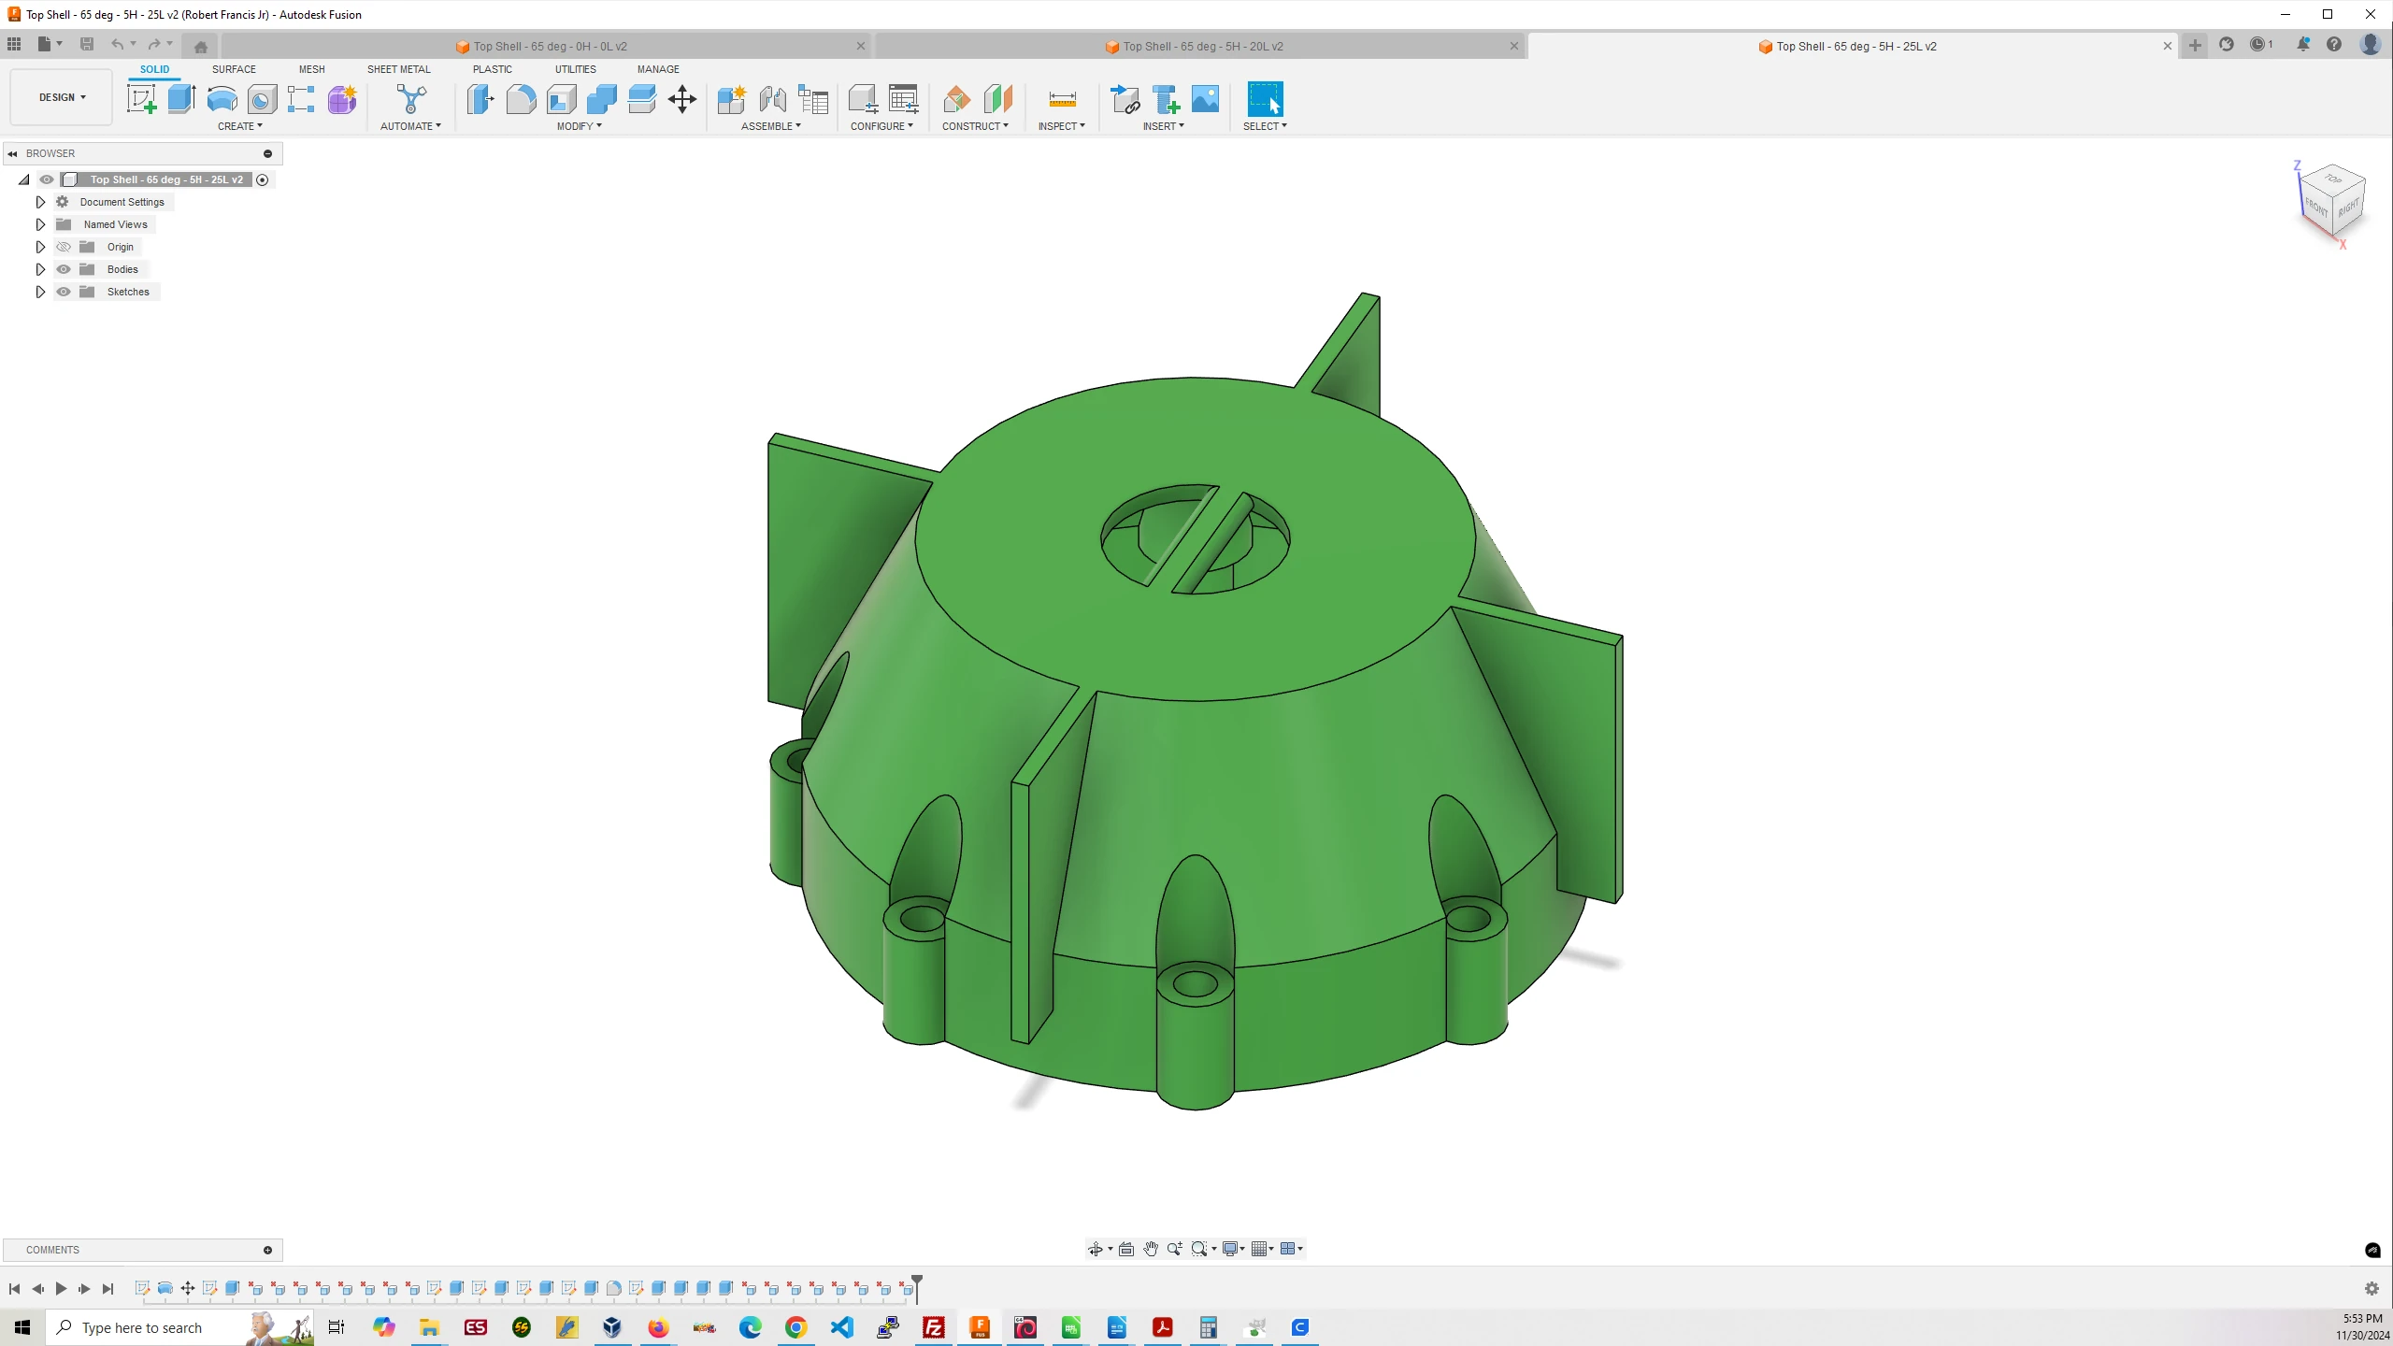Viewport: 2393px width, 1346px height.
Task: Open the Help question-mark icon
Action: click(x=2334, y=44)
